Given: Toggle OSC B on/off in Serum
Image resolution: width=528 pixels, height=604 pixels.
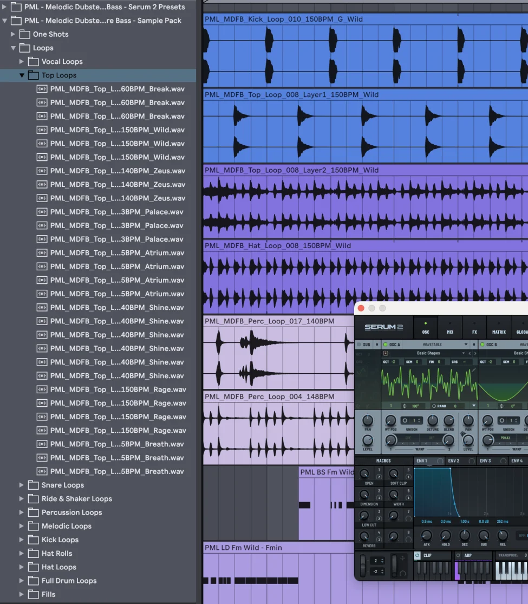Looking at the screenshot, I should tap(482, 345).
